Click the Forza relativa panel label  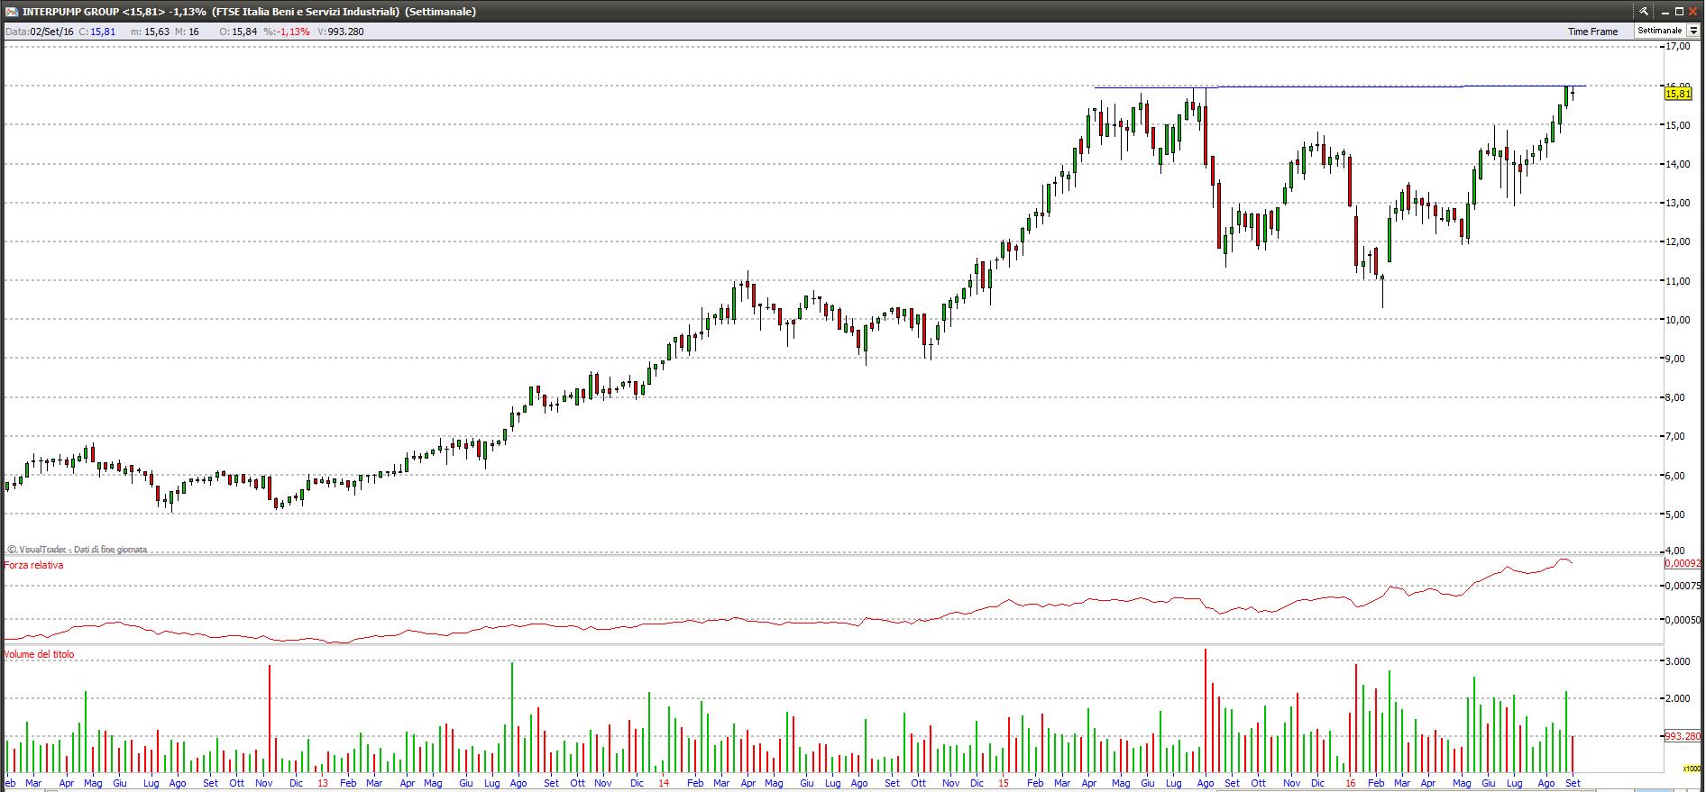coord(33,565)
